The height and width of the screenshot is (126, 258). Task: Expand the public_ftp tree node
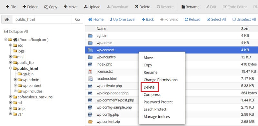point(11,62)
